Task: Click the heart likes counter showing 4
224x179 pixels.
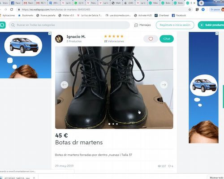Action: (171, 166)
